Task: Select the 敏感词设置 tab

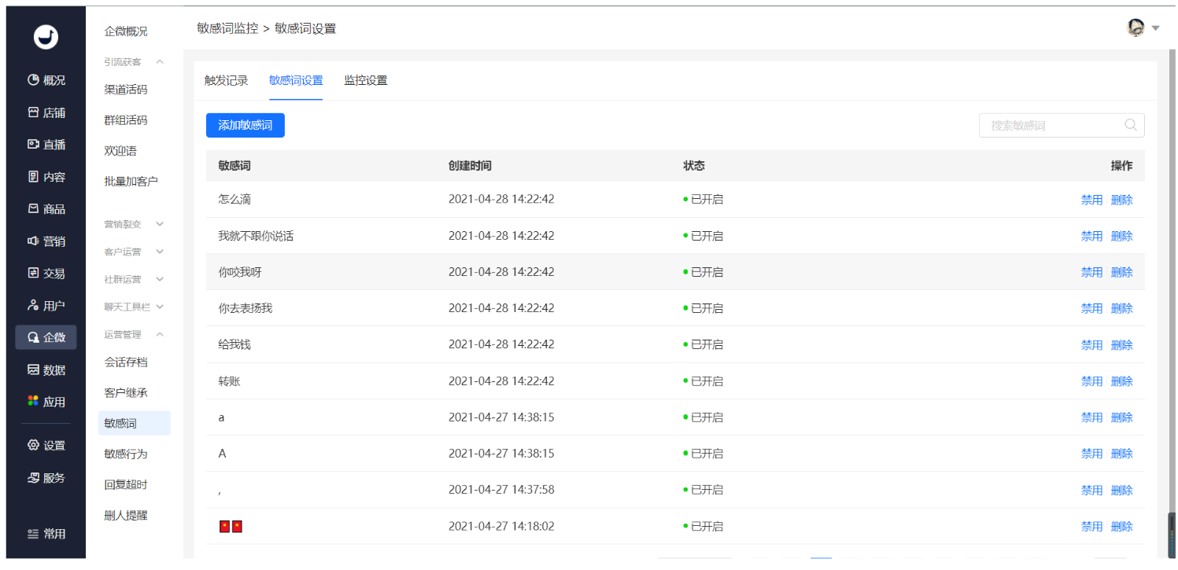Action: pos(295,80)
